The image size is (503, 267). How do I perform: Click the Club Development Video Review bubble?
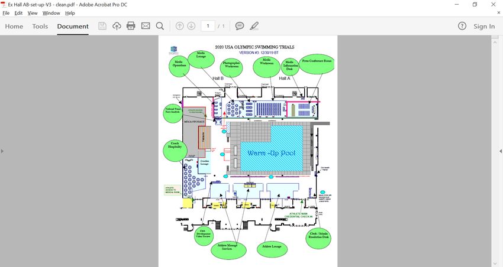(x=204, y=236)
